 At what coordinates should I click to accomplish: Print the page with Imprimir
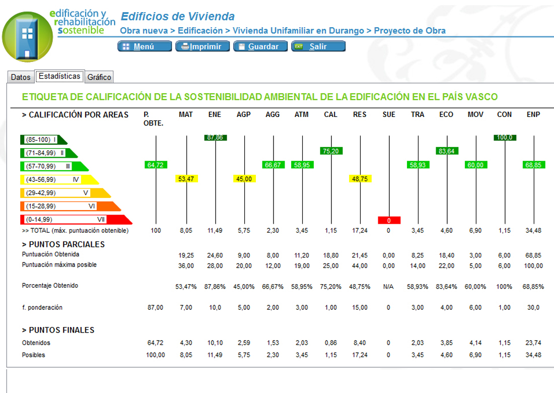(202, 46)
